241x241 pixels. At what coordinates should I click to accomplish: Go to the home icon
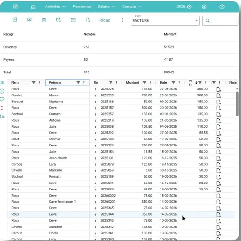pyautogui.click(x=33, y=7)
